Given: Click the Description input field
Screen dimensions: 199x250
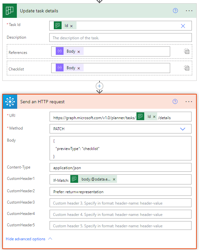Looking at the screenshot, I should coord(120,38).
